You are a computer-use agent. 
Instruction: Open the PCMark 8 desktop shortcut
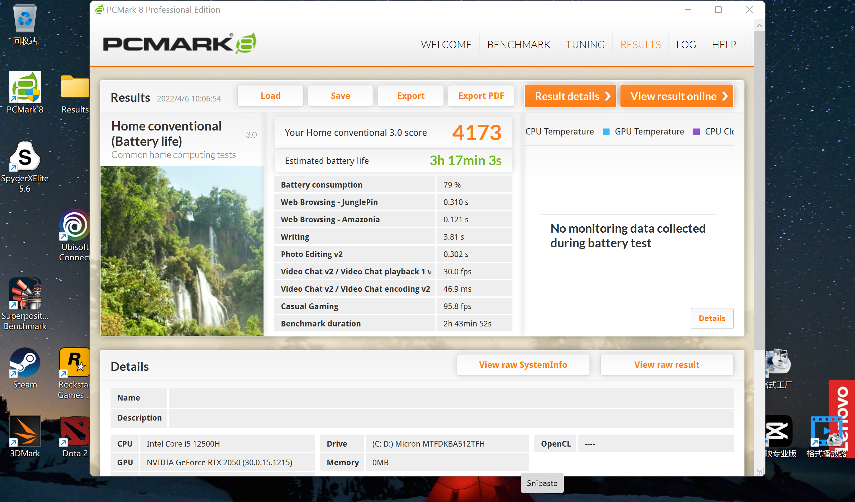(25, 87)
